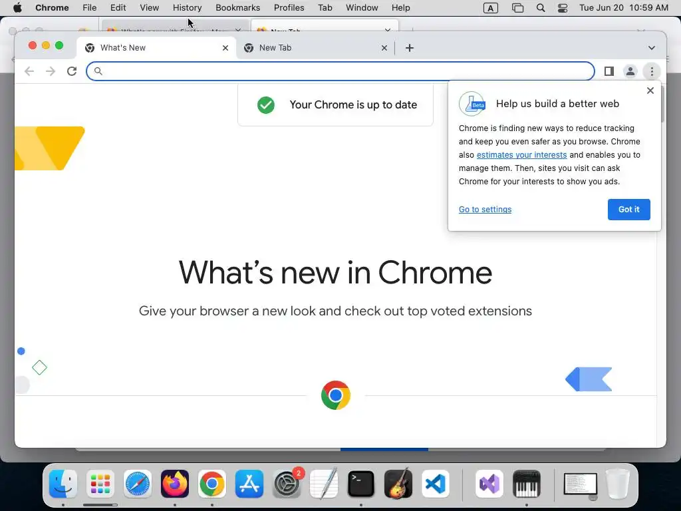Open Visual Studio purple icon in Dock
This screenshot has width=681, height=511.
(489, 484)
